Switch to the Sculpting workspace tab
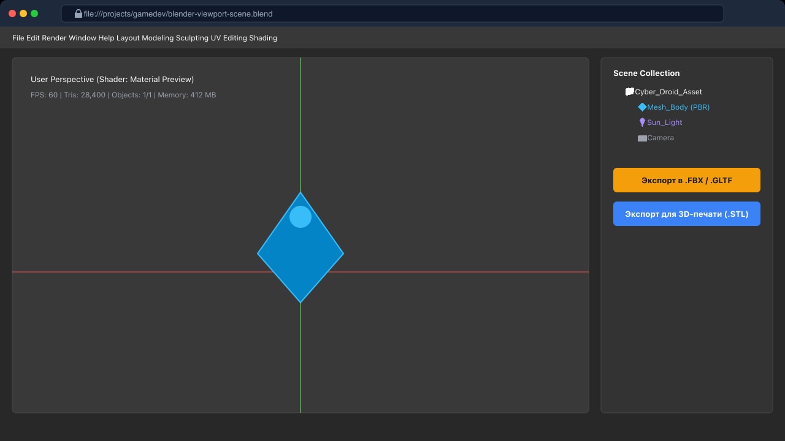 (x=192, y=38)
